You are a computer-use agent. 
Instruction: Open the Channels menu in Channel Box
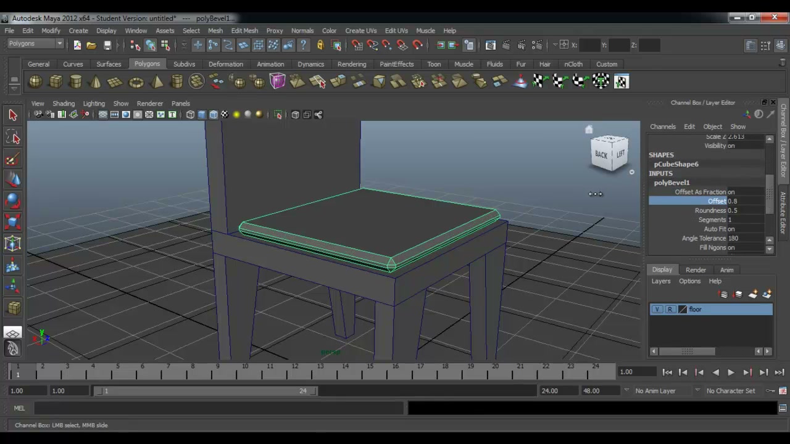click(x=662, y=126)
